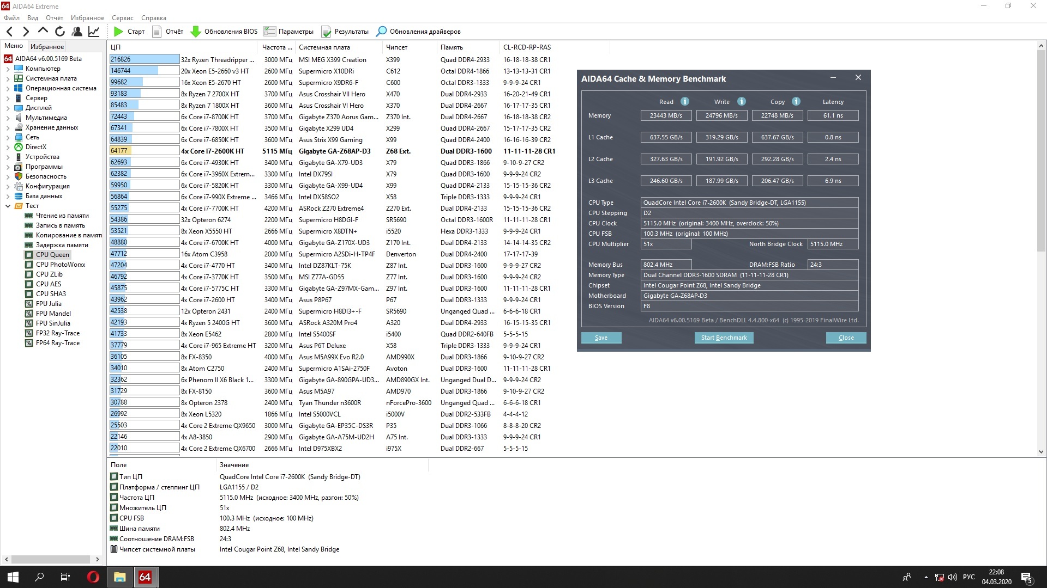
Task: Open the Справка menu
Action: [154, 18]
